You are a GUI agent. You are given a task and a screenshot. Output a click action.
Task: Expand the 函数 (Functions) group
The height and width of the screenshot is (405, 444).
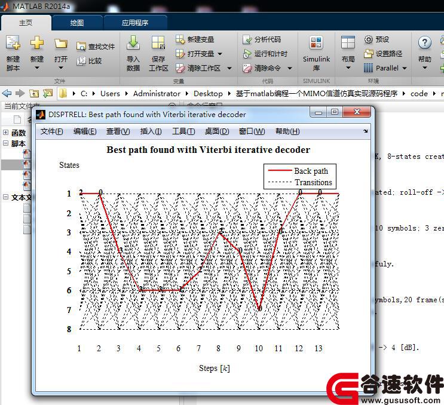(5, 132)
